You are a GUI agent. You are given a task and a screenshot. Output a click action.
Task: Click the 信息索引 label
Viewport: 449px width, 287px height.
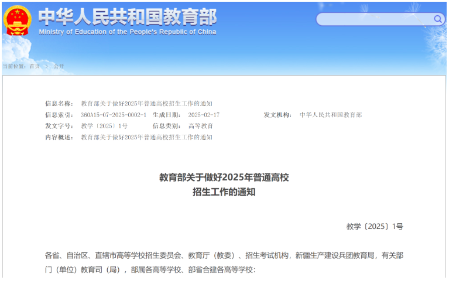point(59,115)
